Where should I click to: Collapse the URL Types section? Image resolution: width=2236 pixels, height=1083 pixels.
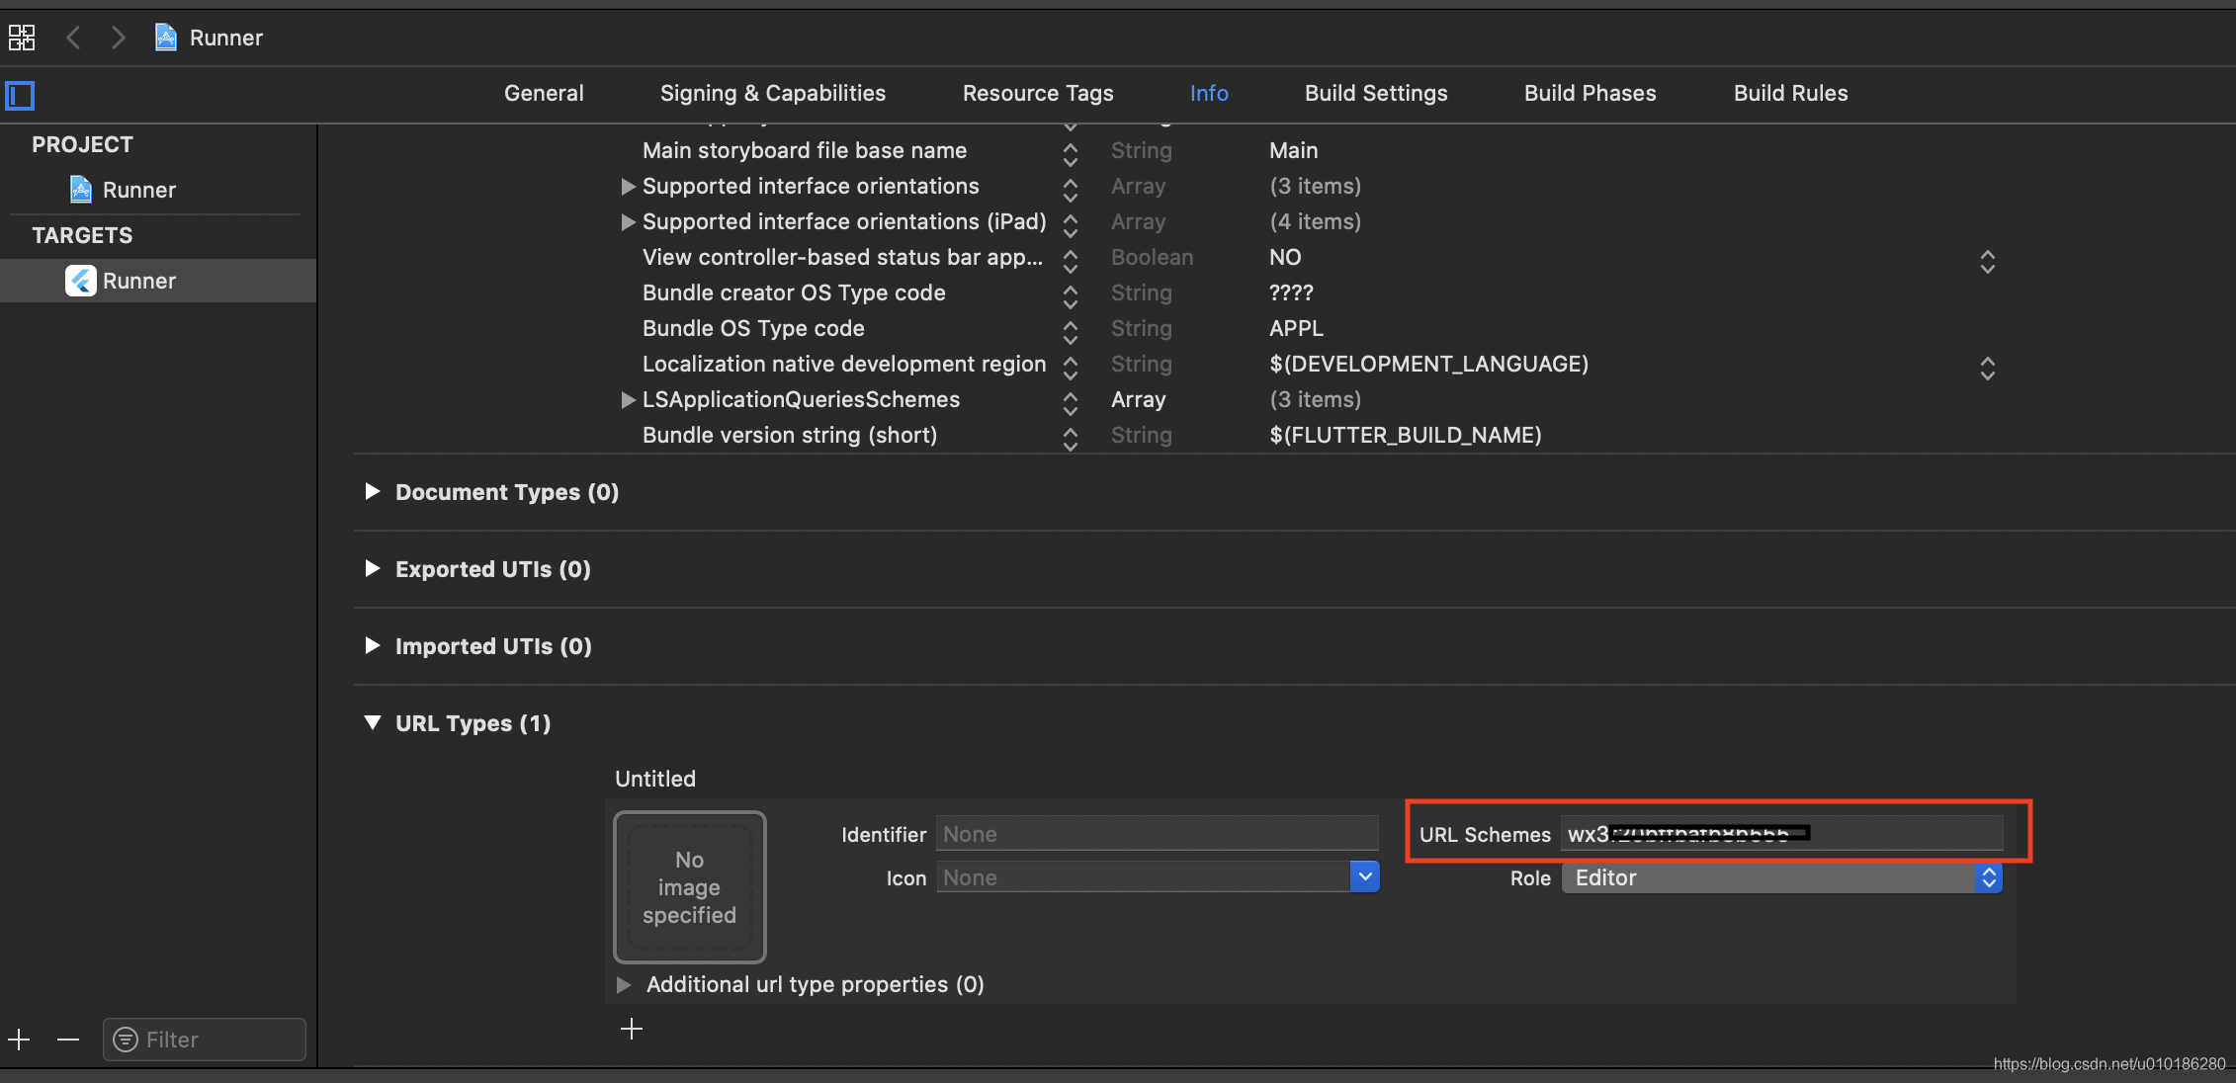pos(373,723)
